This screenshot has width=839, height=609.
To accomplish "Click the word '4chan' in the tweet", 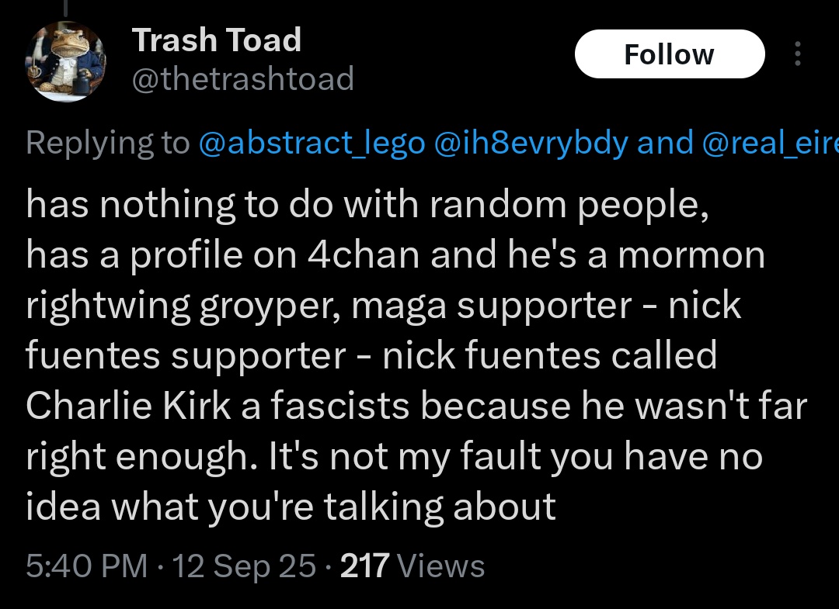I will pyautogui.click(x=364, y=254).
